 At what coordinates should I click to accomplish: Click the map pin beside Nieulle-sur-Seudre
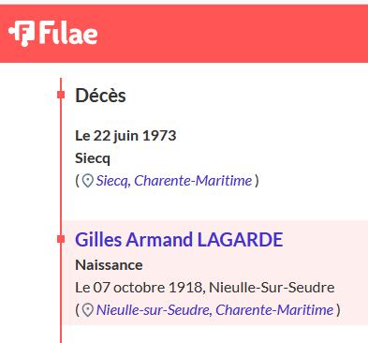pyautogui.click(x=88, y=310)
